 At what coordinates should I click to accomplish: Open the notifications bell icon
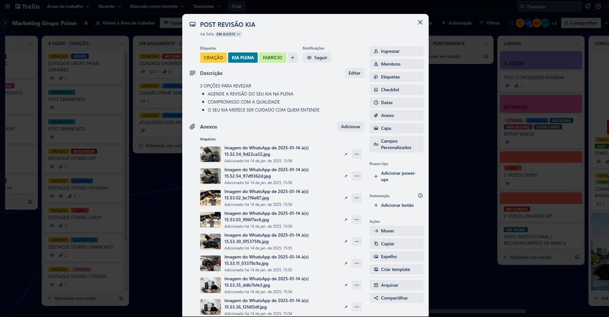(588, 6)
